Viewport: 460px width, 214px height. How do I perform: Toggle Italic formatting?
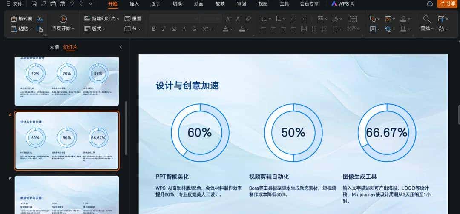(x=164, y=29)
